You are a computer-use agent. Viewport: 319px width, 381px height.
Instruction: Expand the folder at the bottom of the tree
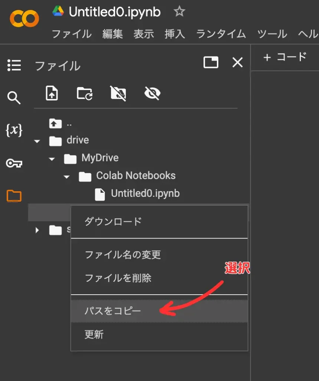pos(37,230)
